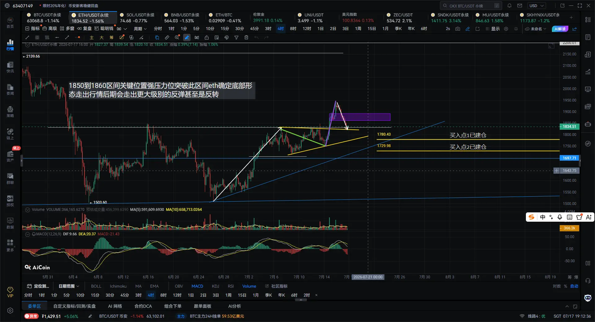Toggle the EMA indicator

pyautogui.click(x=154, y=286)
